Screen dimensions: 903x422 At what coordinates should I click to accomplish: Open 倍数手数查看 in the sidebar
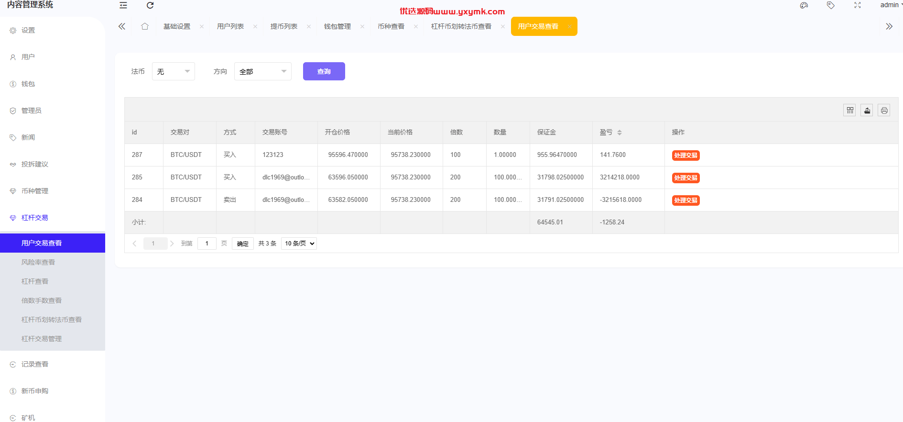[x=53, y=300]
